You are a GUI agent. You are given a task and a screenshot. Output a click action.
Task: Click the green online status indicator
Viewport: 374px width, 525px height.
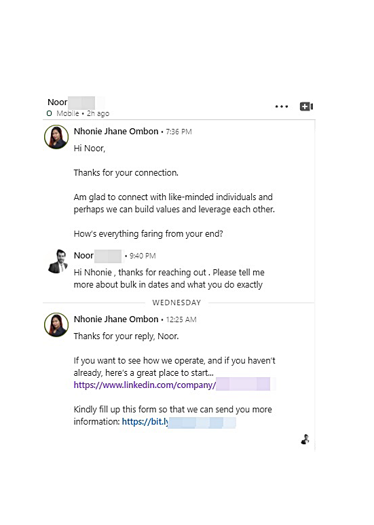(x=50, y=113)
